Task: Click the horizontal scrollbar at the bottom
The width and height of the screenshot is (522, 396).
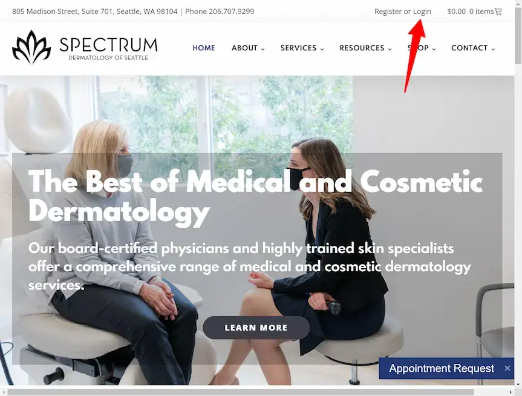Action: coord(241,392)
